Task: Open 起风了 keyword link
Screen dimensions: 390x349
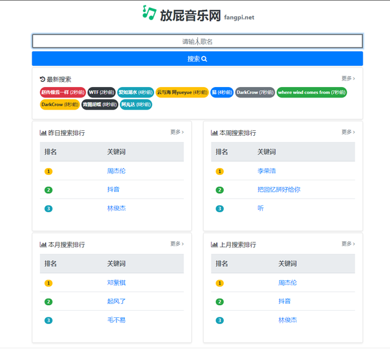Action: (x=116, y=301)
